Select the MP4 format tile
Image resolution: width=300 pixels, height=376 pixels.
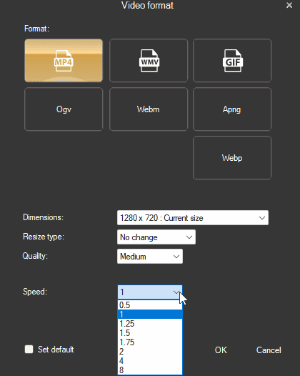pyautogui.click(x=64, y=61)
